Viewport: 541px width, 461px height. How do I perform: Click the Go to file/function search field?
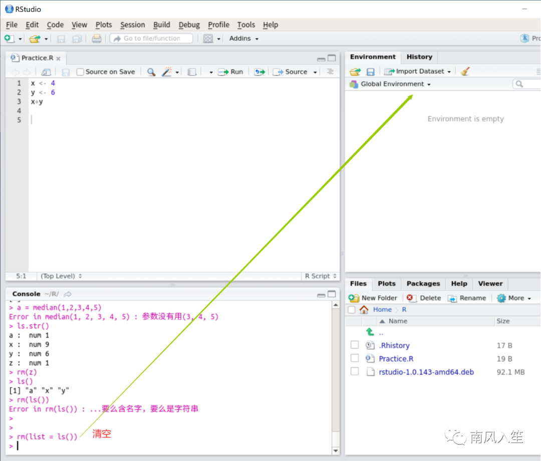tap(152, 39)
